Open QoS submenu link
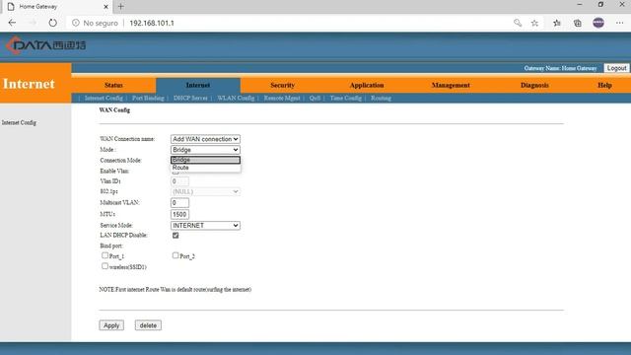This screenshot has height=355, width=631. (315, 99)
